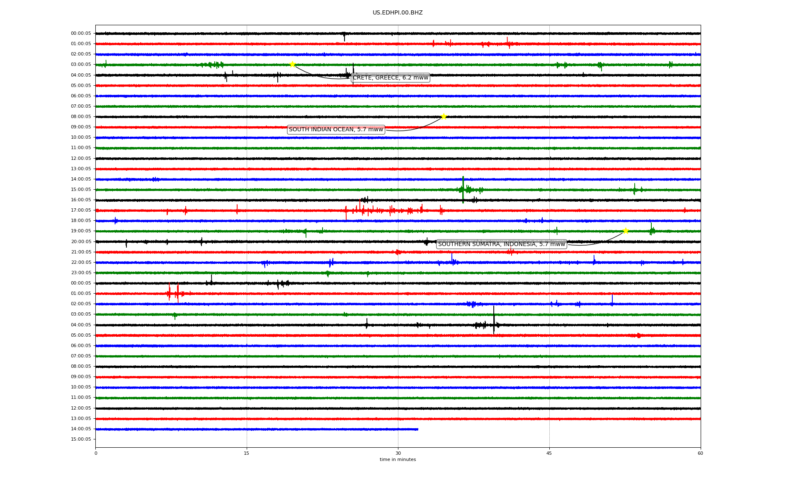Click the yellow star for South Indian Ocean event
796x497 pixels.
point(444,116)
